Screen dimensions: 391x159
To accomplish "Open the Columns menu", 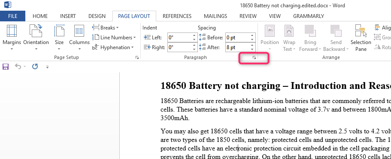I will click(79, 38).
